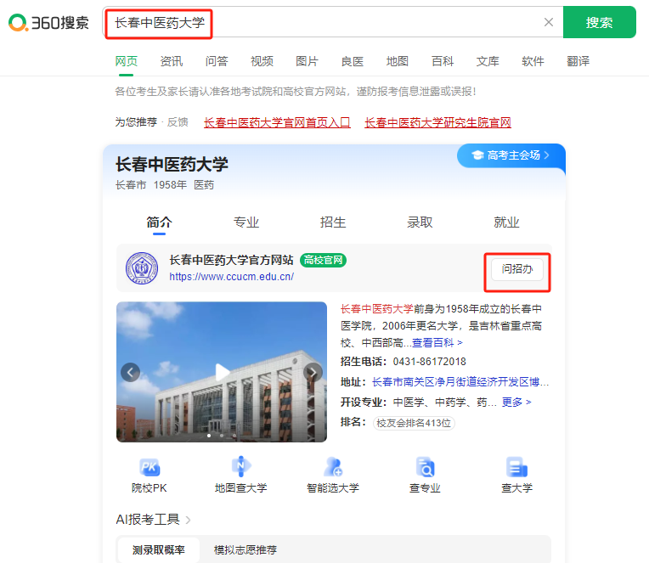Click the 问招办 button

516,269
